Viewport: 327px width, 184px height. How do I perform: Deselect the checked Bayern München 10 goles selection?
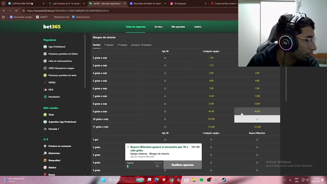click(x=257, y=119)
